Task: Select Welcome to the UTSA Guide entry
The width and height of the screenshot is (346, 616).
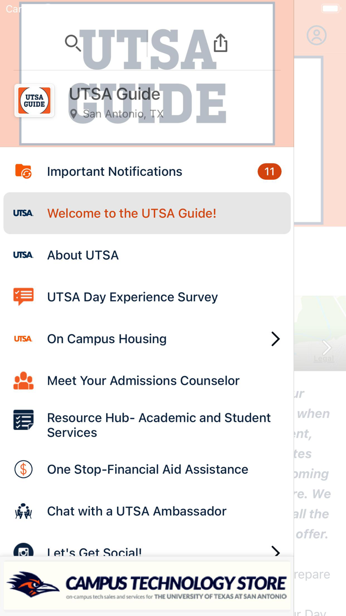Action: 131,213
